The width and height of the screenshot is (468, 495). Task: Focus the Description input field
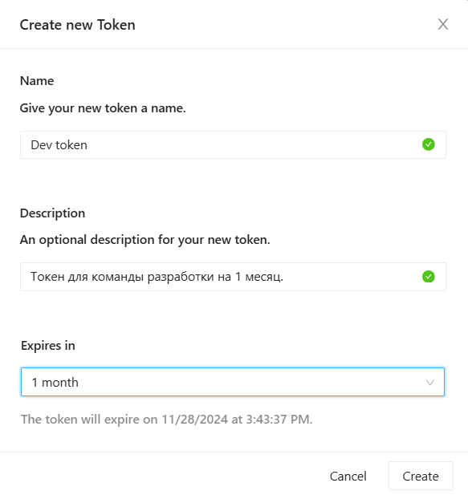pos(233,277)
